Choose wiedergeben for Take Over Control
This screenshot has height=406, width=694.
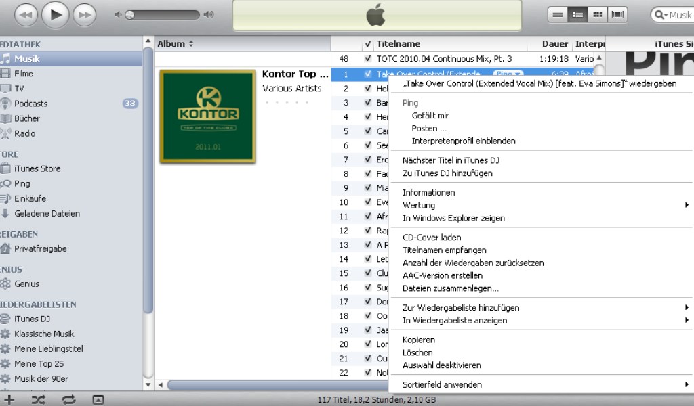click(x=540, y=84)
